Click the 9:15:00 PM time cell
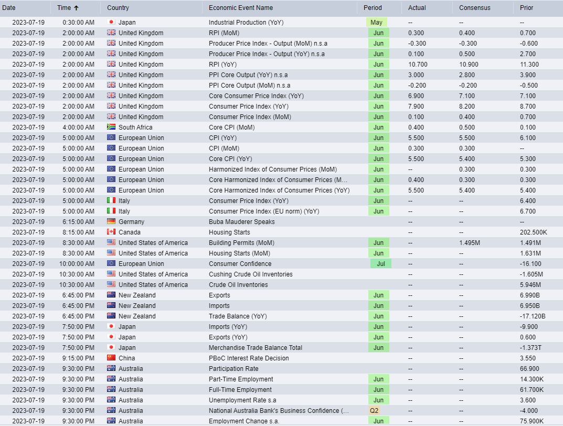Screen dimensions: 563x426 tap(78, 358)
